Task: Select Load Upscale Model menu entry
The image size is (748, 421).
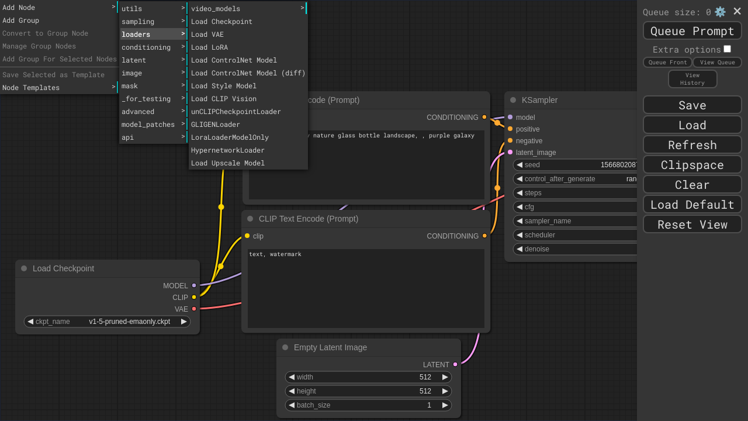Action: pos(228,163)
